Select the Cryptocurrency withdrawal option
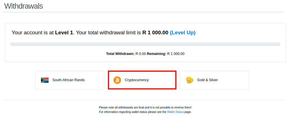Image resolution: width=289 pixels, height=116 pixels. click(x=142, y=80)
